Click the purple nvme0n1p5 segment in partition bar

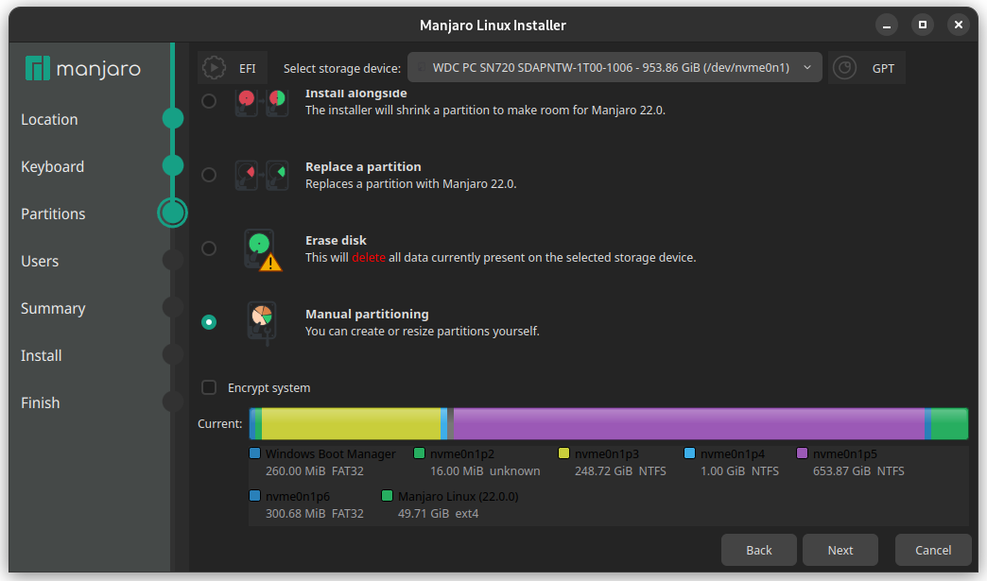(x=688, y=424)
